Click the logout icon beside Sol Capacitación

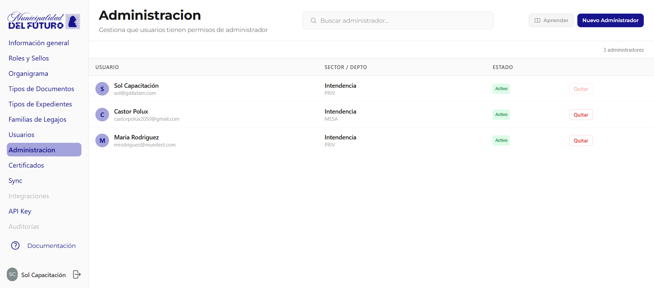click(x=77, y=274)
